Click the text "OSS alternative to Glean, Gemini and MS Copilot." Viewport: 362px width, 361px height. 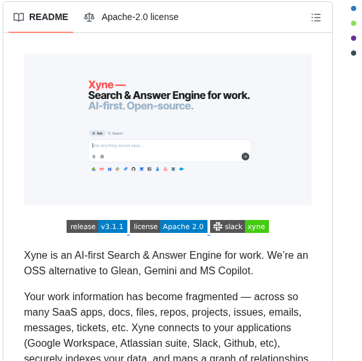138,270
